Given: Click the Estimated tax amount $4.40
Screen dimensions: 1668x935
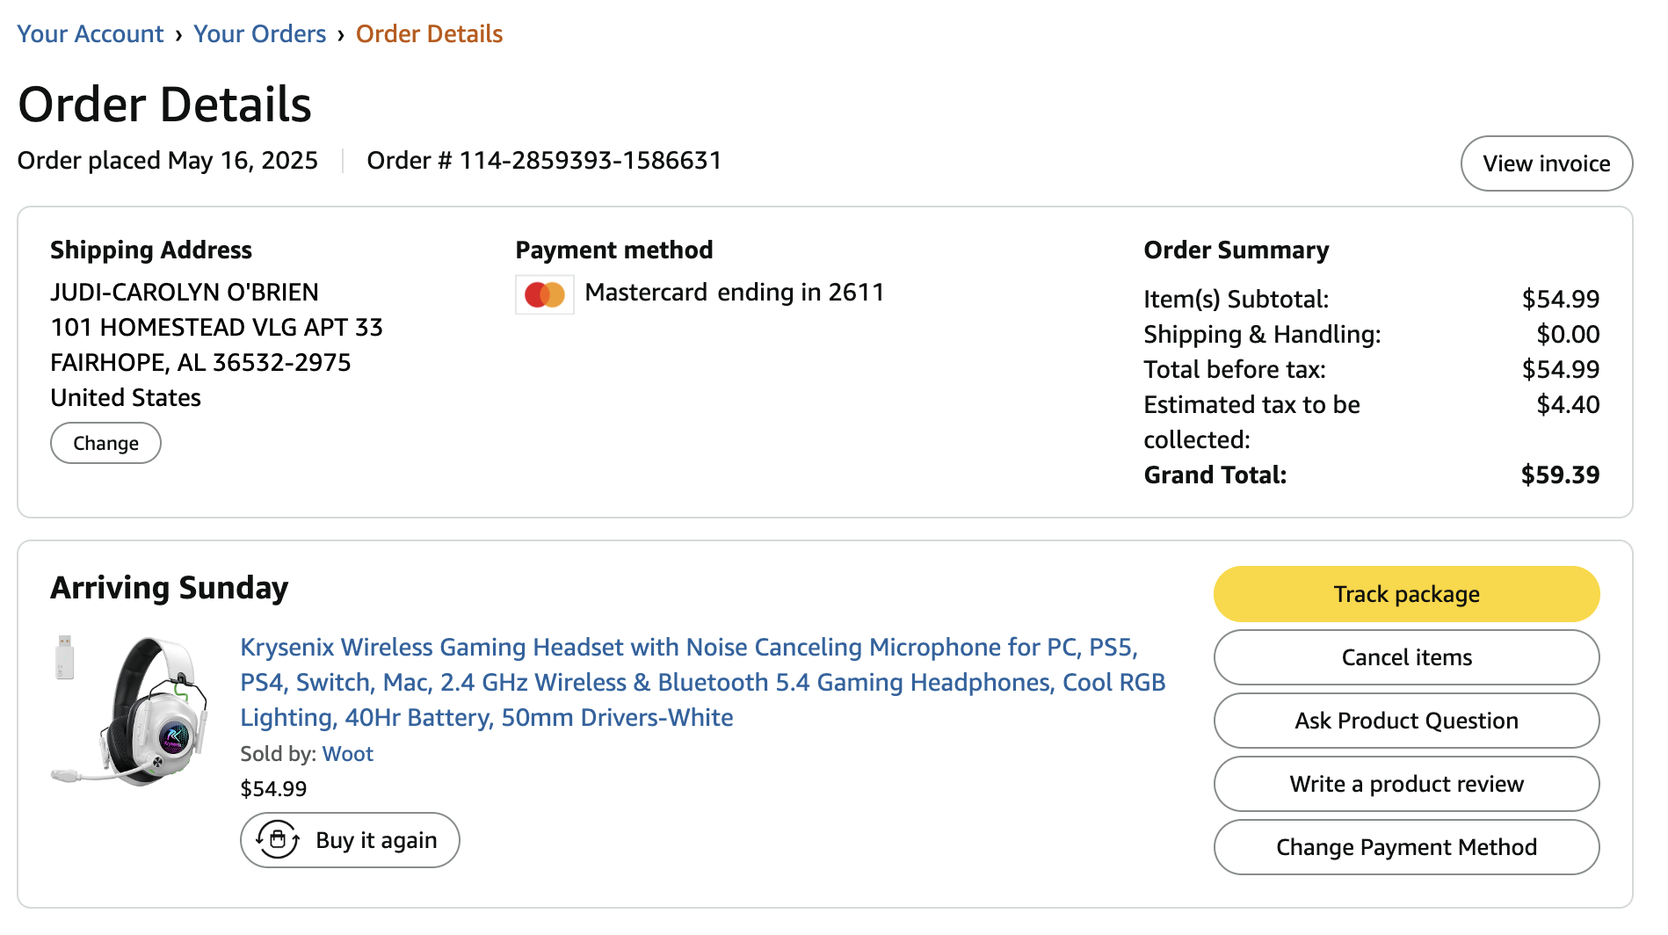Looking at the screenshot, I should coord(1568,405).
